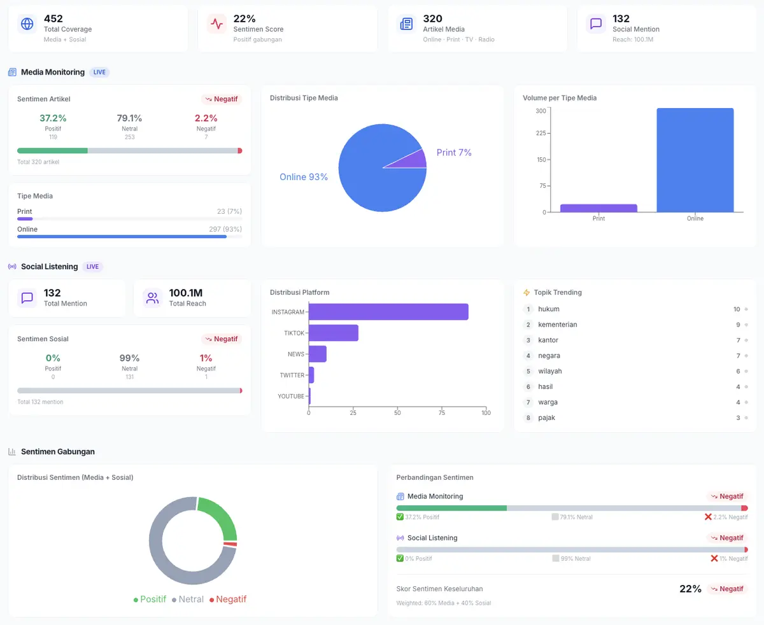Click the Online bar in Volume per Tipe Media
The image size is (764, 625).
click(695, 160)
